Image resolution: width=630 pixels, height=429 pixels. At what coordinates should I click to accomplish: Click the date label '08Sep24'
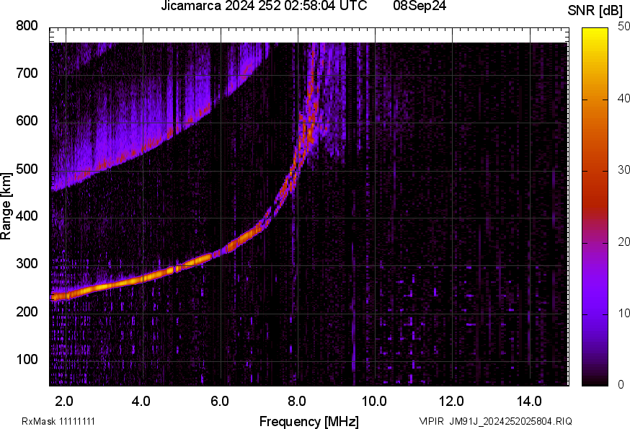420,6
